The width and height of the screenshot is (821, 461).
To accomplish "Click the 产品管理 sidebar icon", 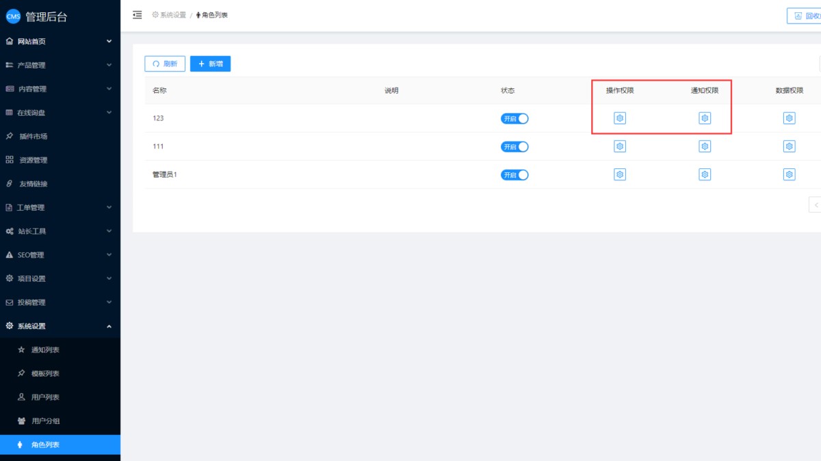I will 10,65.
